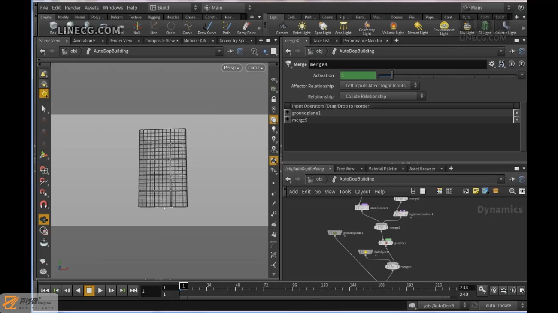Toggle realtime playback in the timeline

[x=494, y=290]
